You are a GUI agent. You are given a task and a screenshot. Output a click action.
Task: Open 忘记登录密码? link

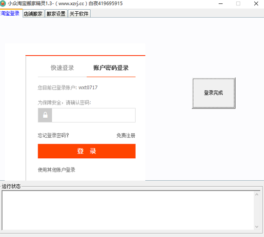[53, 135]
